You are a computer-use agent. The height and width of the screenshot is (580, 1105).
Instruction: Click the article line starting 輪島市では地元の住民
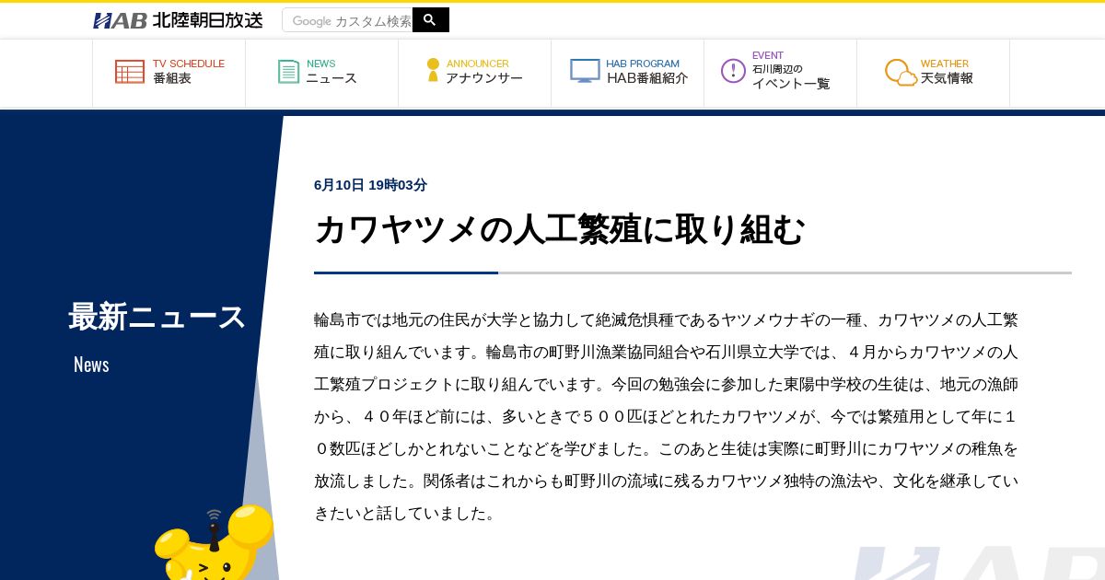point(666,319)
